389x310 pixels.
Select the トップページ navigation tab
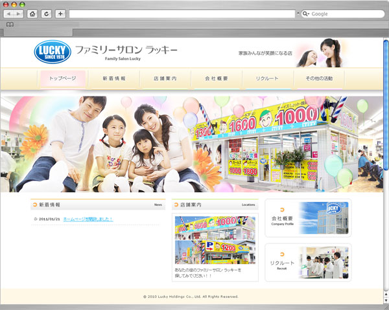[63, 78]
